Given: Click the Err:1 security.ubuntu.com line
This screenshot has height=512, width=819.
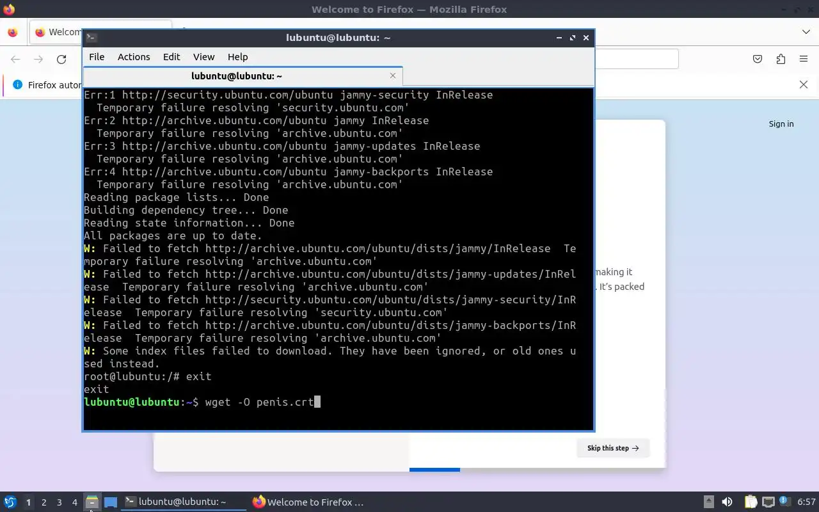Looking at the screenshot, I should (289, 95).
